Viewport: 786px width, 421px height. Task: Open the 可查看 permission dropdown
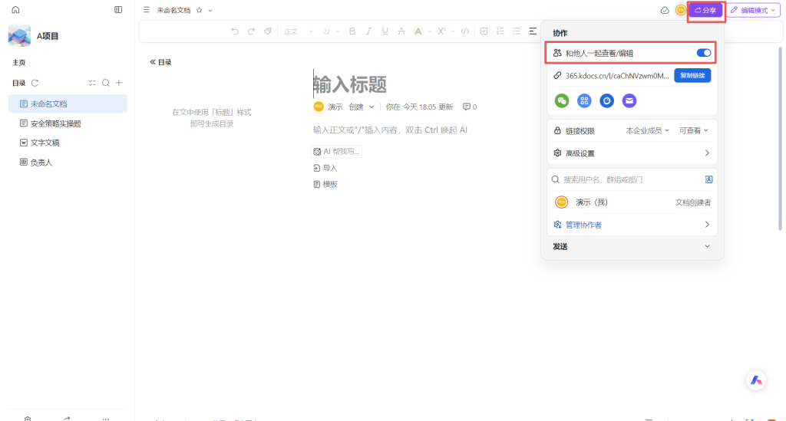(694, 130)
